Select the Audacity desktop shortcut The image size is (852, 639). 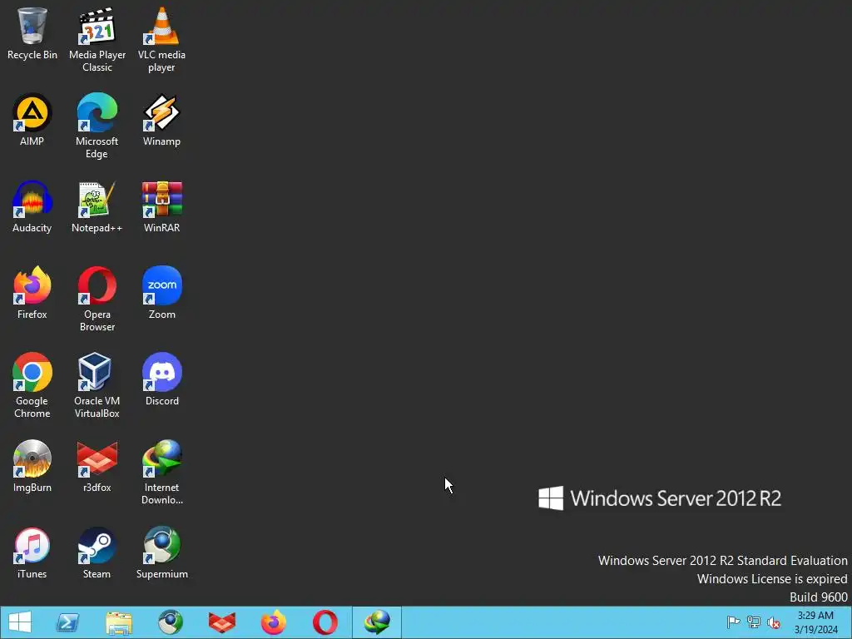32,206
